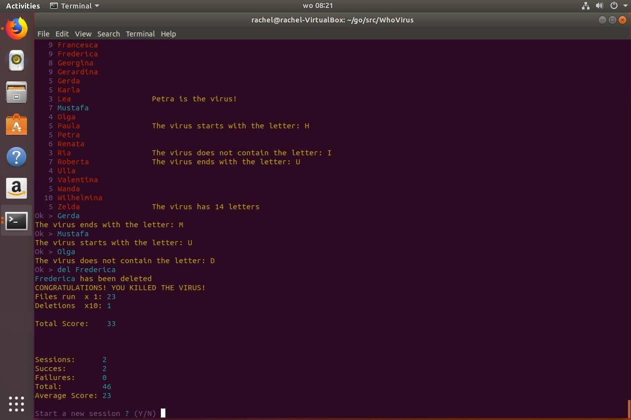Viewport: 631px width, 420px height.
Task: Expand the Terminal app menu dropdown
Action: [75, 6]
